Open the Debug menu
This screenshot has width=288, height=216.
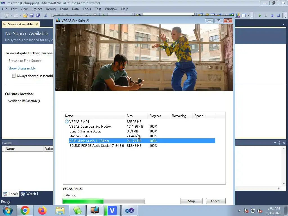pos(51,9)
